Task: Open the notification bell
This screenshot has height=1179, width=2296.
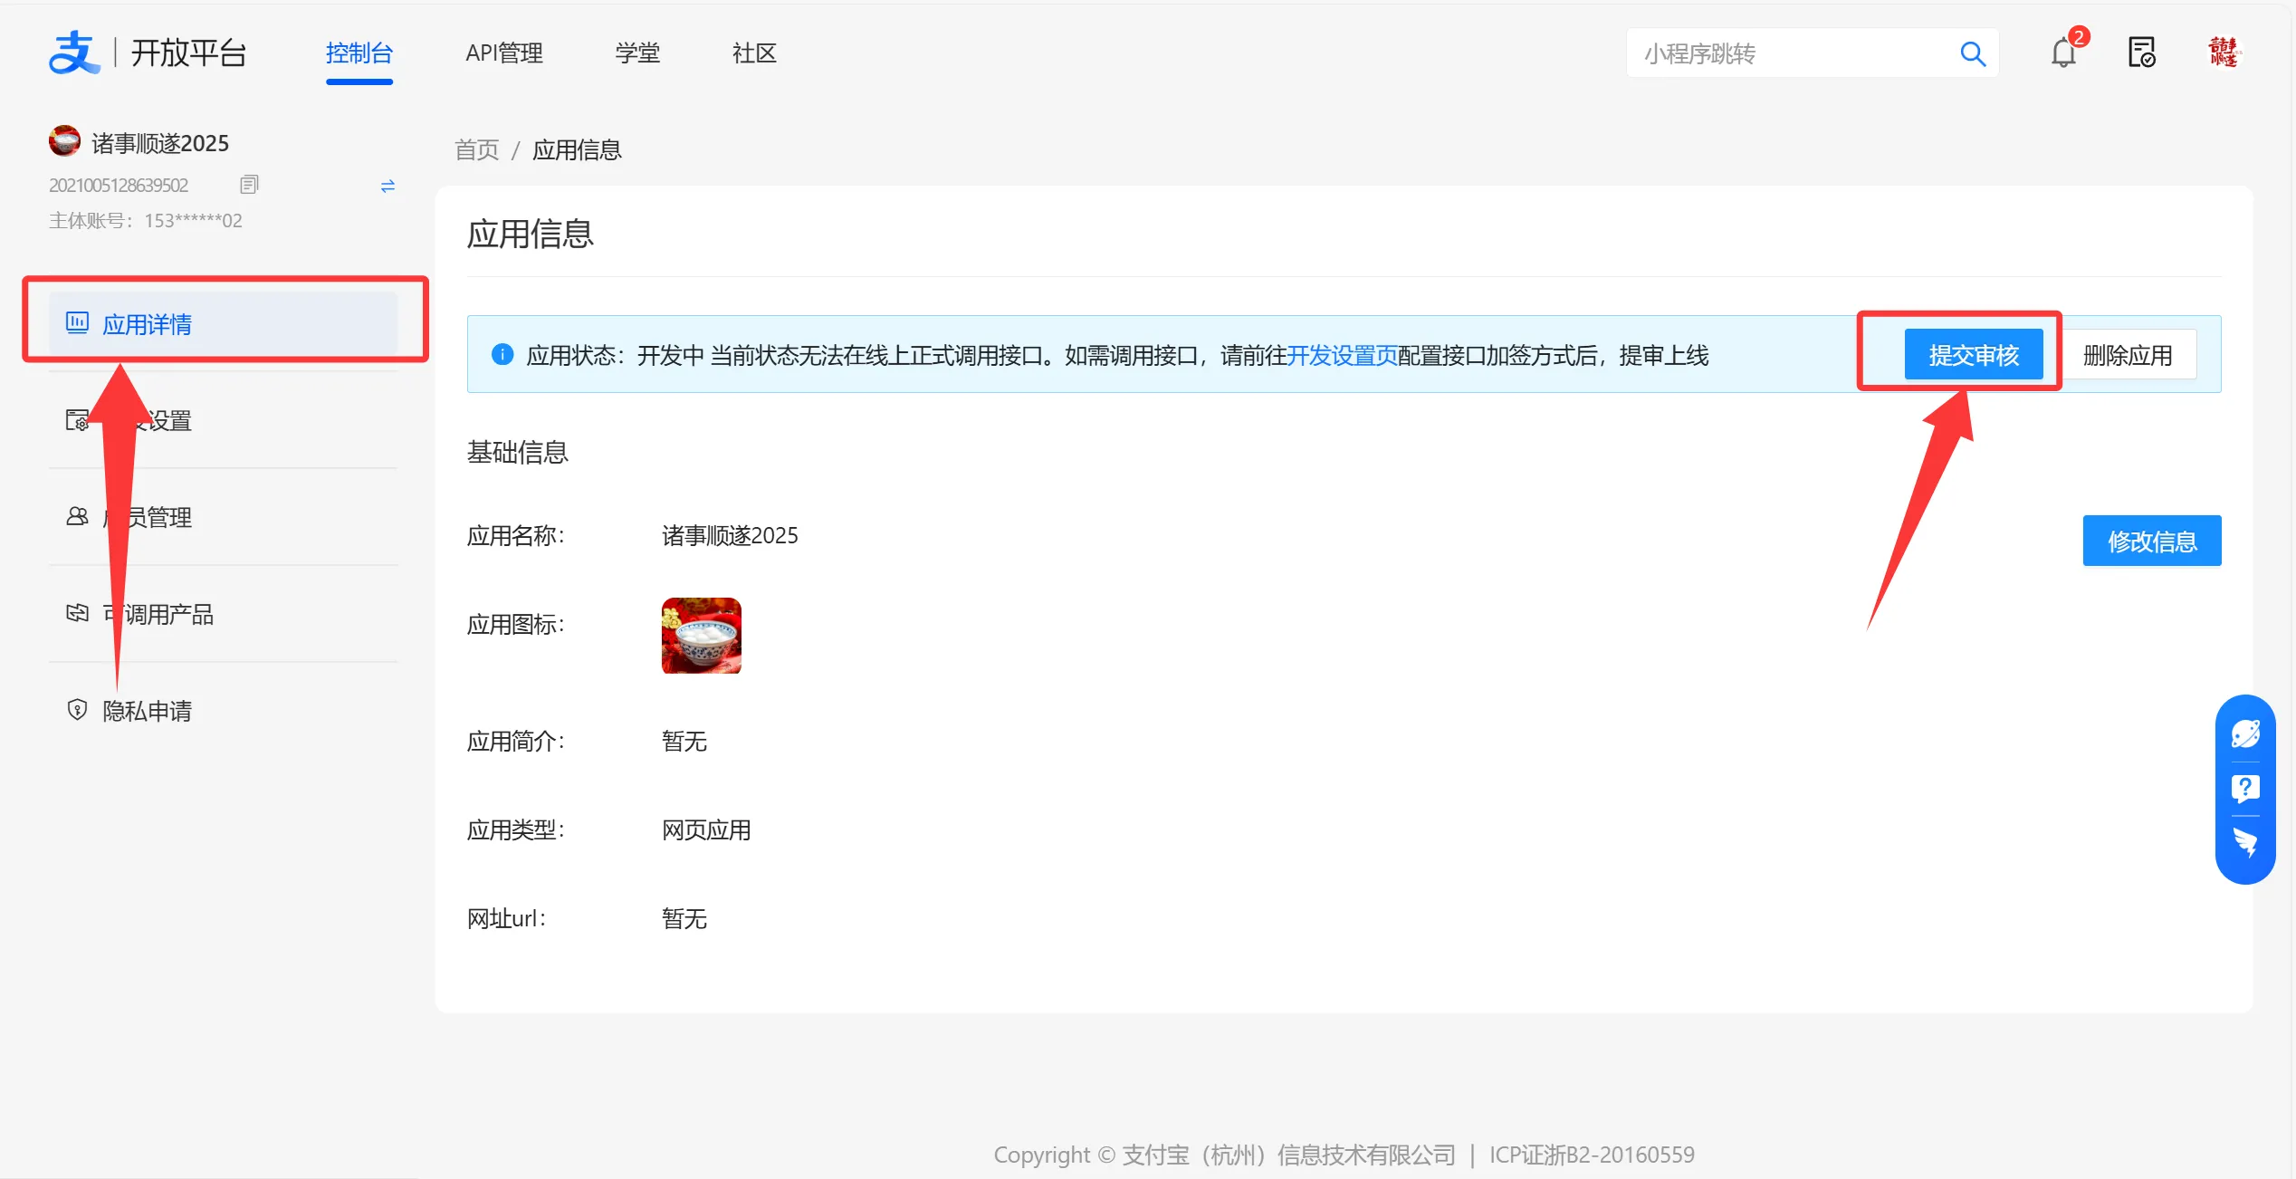Action: coord(2063,53)
